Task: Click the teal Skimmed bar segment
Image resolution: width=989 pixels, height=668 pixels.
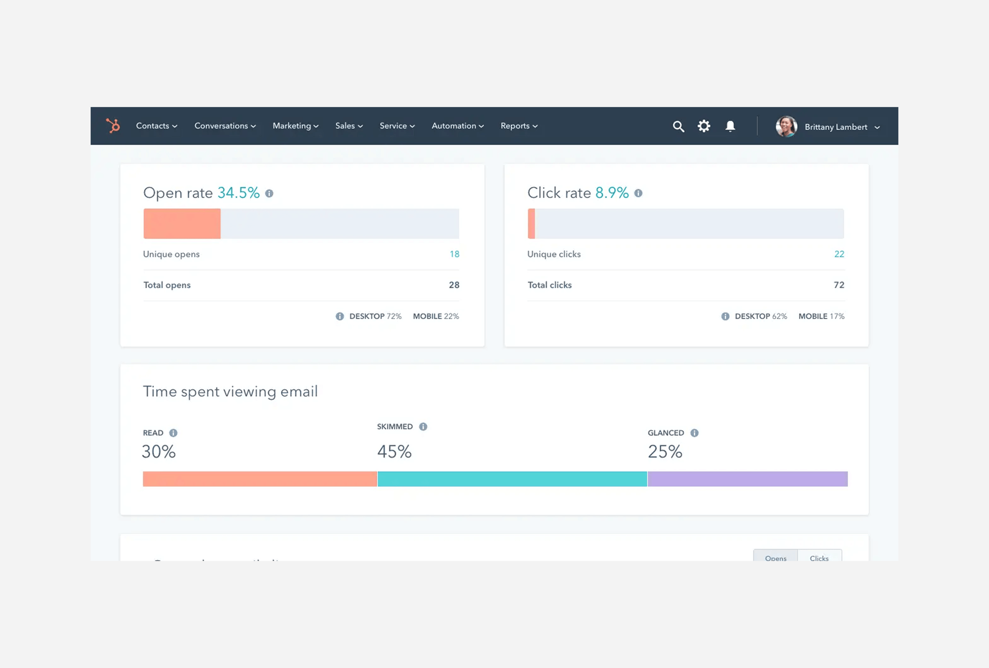Action: 512,479
